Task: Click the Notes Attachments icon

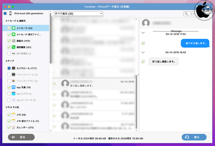Action: [x=13, y=121]
